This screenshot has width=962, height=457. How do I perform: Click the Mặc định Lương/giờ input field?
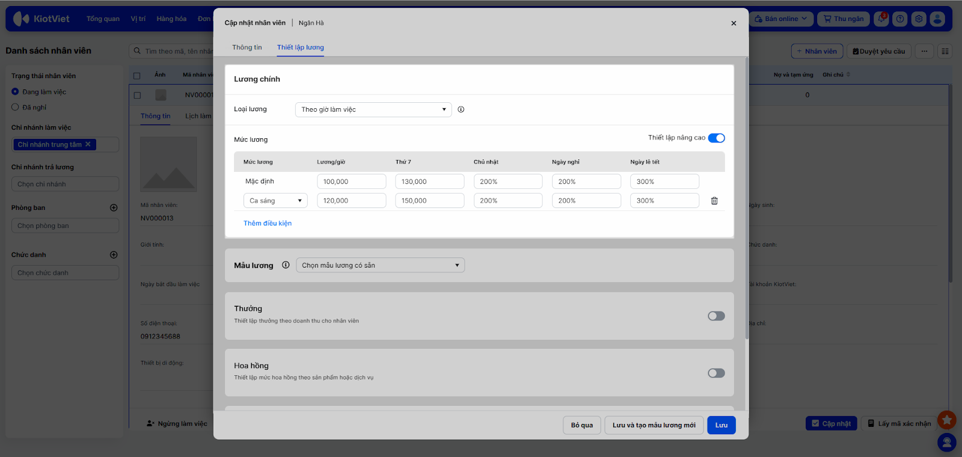351,182
